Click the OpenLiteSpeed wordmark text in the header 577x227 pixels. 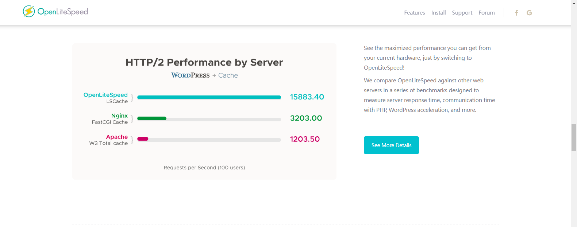pos(63,12)
